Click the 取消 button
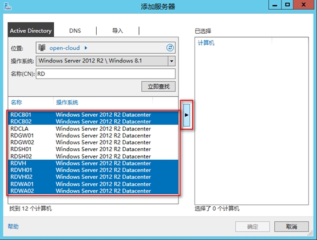The width and height of the screenshot is (317, 240). pos(291,227)
